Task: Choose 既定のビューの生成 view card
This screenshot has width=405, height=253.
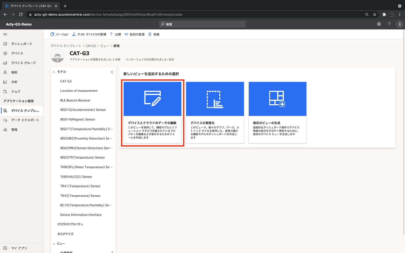Action: [277, 112]
